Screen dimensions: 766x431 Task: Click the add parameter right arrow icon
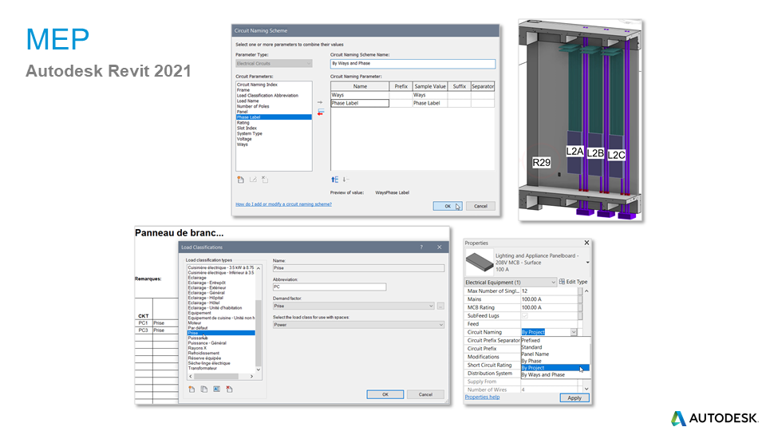point(320,102)
